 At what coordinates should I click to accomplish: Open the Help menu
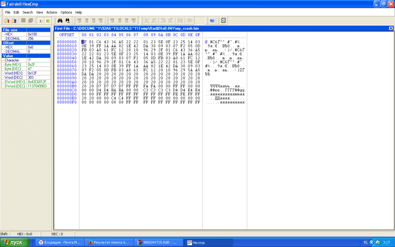tap(79, 12)
